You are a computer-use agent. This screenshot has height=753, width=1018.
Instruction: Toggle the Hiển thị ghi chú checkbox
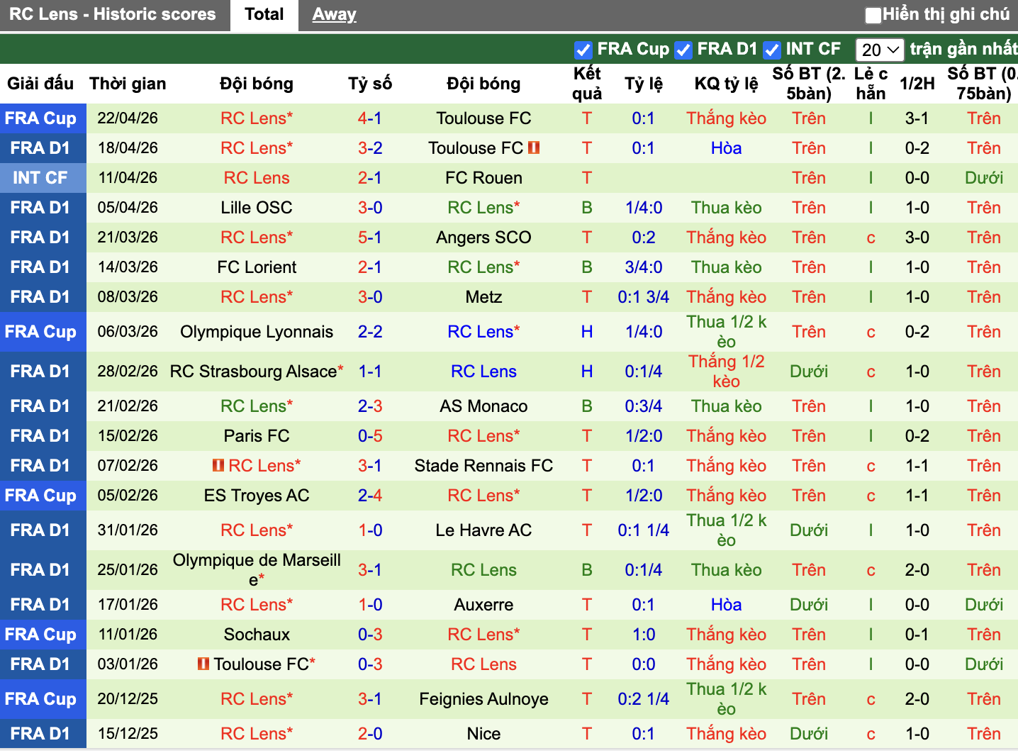[x=873, y=15]
